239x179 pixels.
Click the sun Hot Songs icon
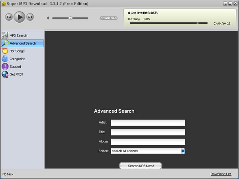tap(5, 51)
